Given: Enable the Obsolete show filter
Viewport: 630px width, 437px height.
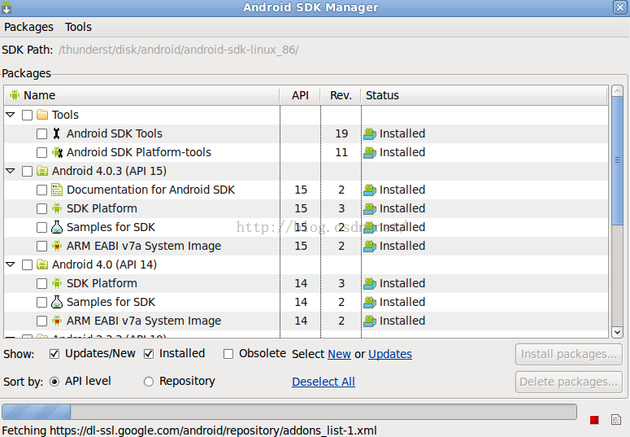Looking at the screenshot, I should [x=228, y=354].
